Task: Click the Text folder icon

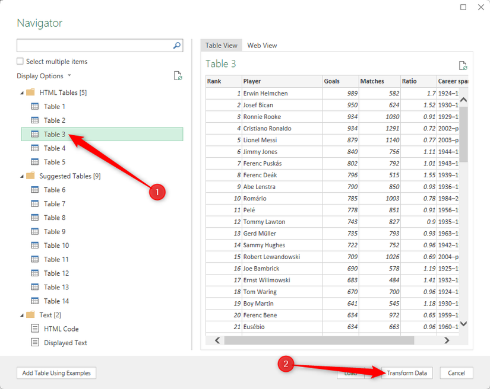Action: pyautogui.click(x=29, y=314)
